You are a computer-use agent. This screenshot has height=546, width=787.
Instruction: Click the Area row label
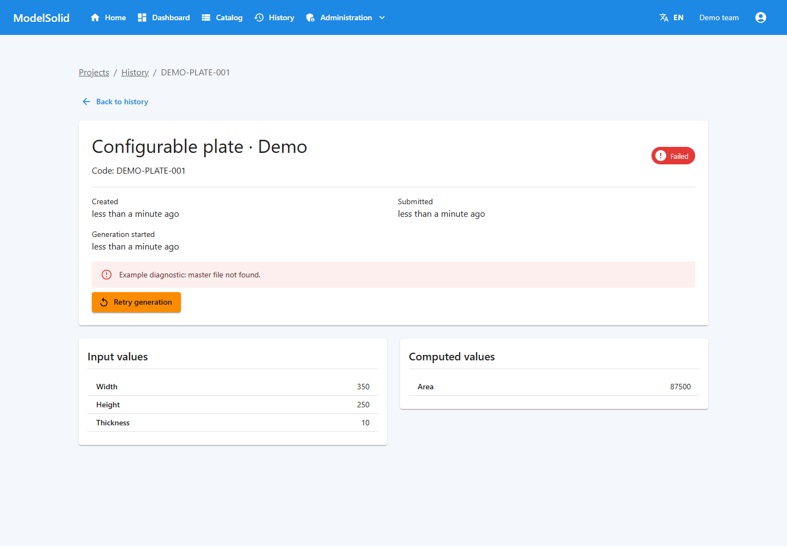coord(426,387)
